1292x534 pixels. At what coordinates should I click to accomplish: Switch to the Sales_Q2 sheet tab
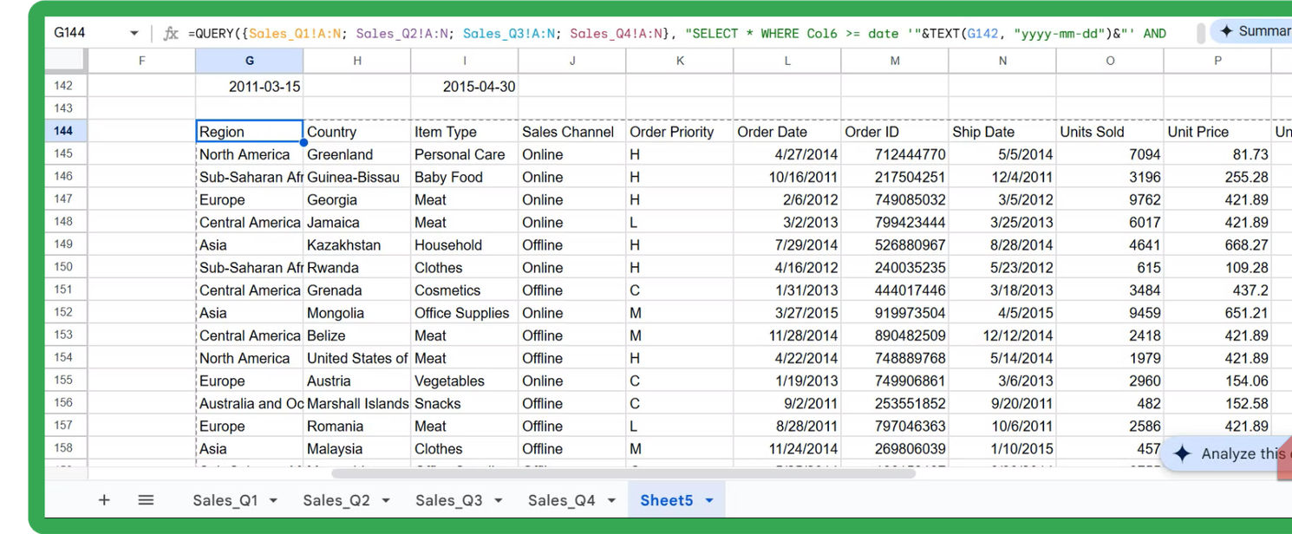[x=336, y=500]
